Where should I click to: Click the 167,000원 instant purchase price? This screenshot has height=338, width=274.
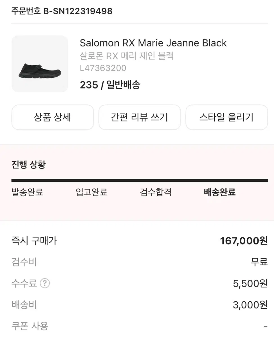click(x=244, y=241)
